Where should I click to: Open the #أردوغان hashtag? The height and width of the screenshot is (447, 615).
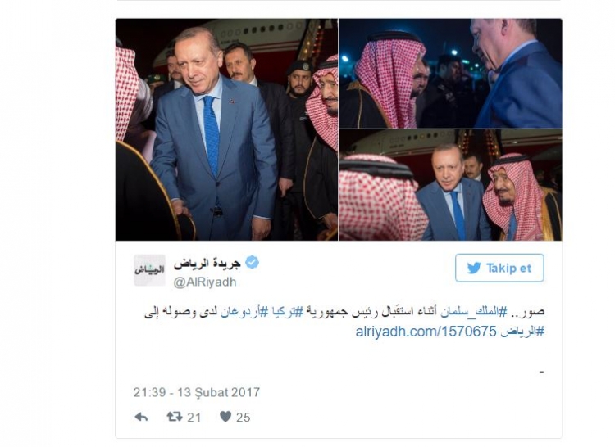(x=239, y=312)
